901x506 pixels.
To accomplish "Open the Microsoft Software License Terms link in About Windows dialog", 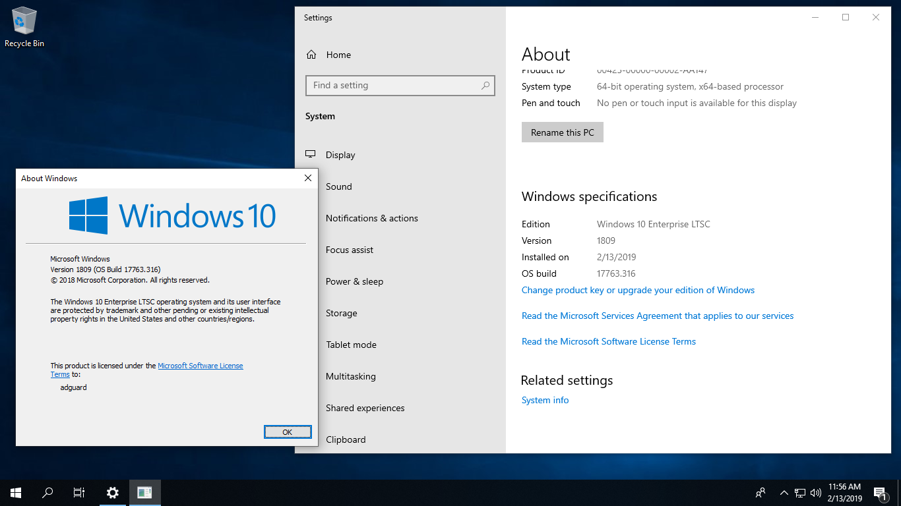I will tap(201, 366).
